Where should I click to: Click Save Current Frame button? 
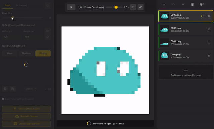pos(26,109)
